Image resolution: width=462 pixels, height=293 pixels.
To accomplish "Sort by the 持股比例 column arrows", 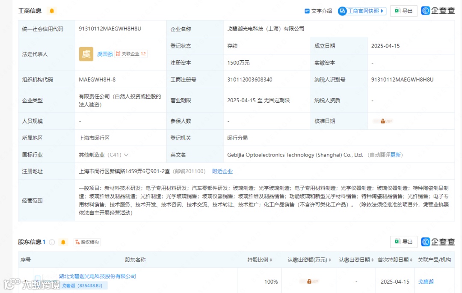I will [x=270, y=260].
